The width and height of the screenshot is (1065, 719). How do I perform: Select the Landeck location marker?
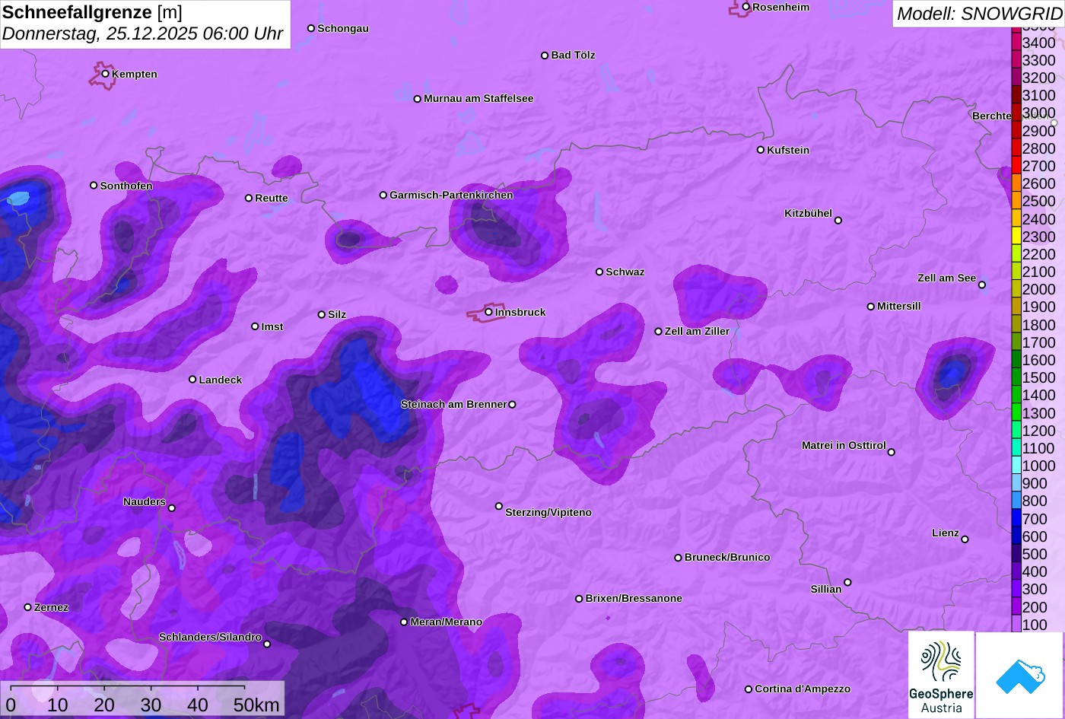[x=192, y=380]
